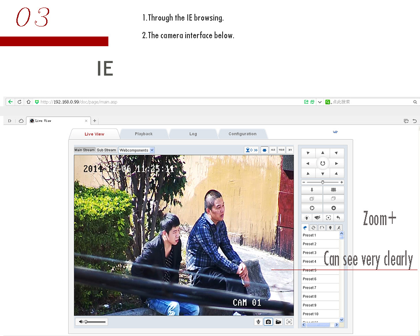Expand the browser search engine dropdown arrow
This screenshot has width=420, height=336.
click(320, 102)
